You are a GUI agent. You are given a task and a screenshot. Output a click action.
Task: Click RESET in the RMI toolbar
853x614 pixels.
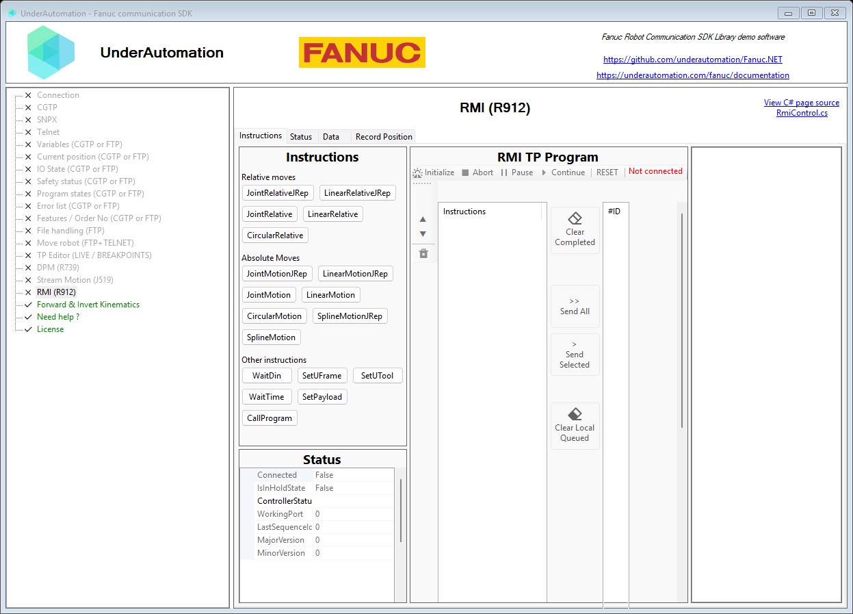(x=607, y=172)
